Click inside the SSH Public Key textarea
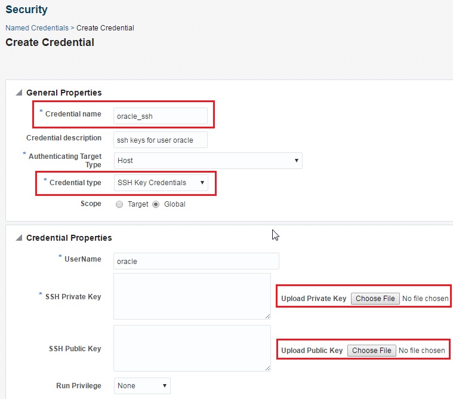This screenshot has height=399, width=453. click(x=192, y=348)
